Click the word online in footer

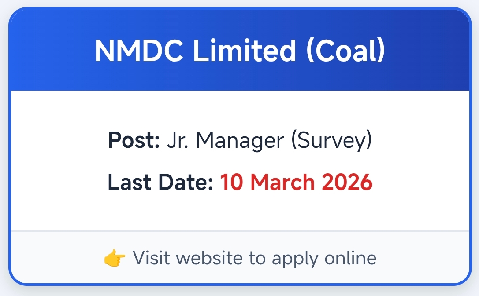click(350, 258)
